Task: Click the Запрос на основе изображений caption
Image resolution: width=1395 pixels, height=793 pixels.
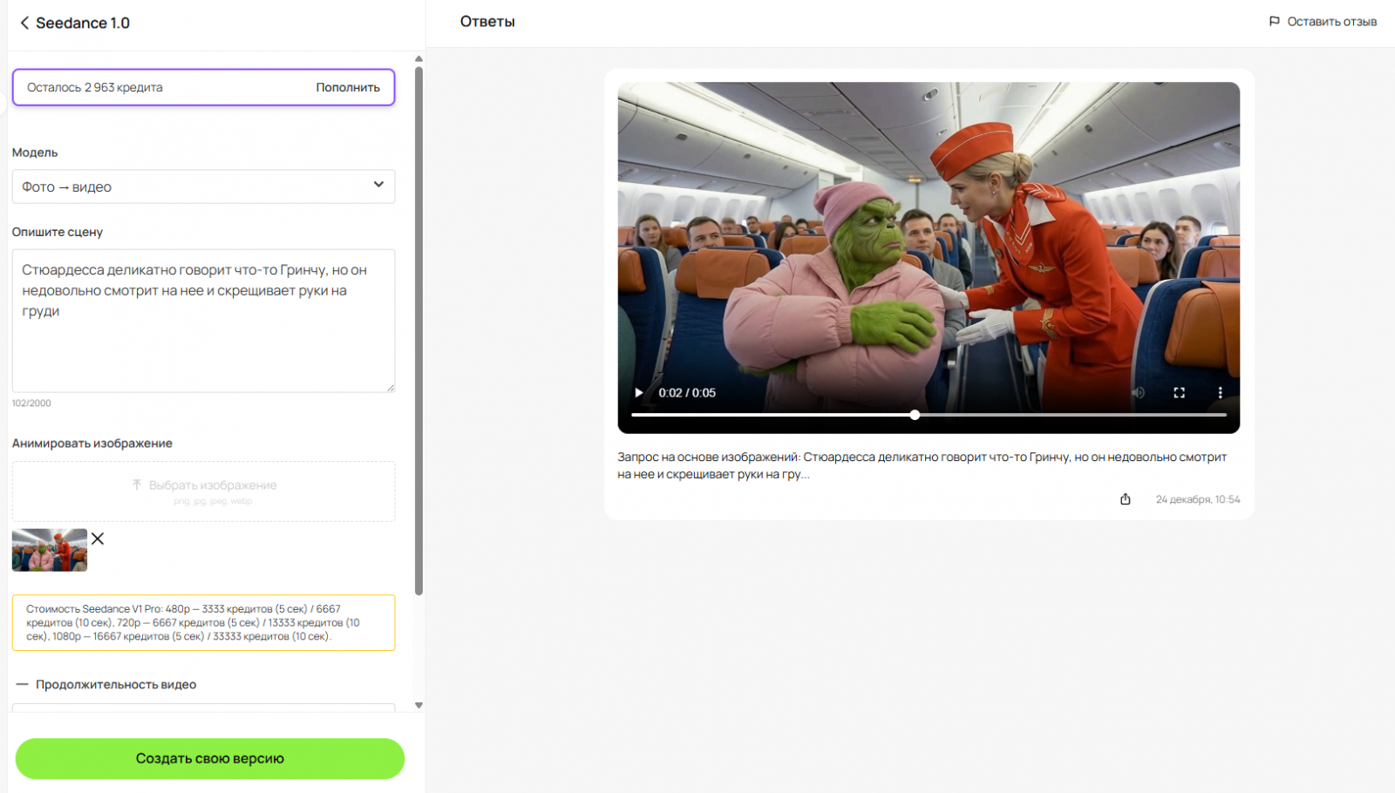Action: click(x=922, y=465)
